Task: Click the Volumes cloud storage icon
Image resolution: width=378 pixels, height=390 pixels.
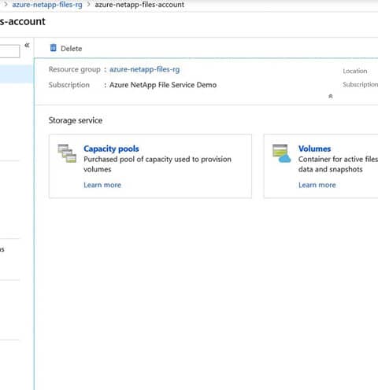Action: [x=281, y=153]
